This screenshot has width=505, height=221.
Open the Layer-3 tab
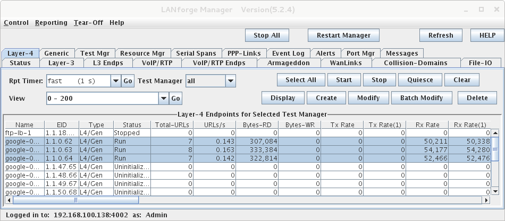61,63
